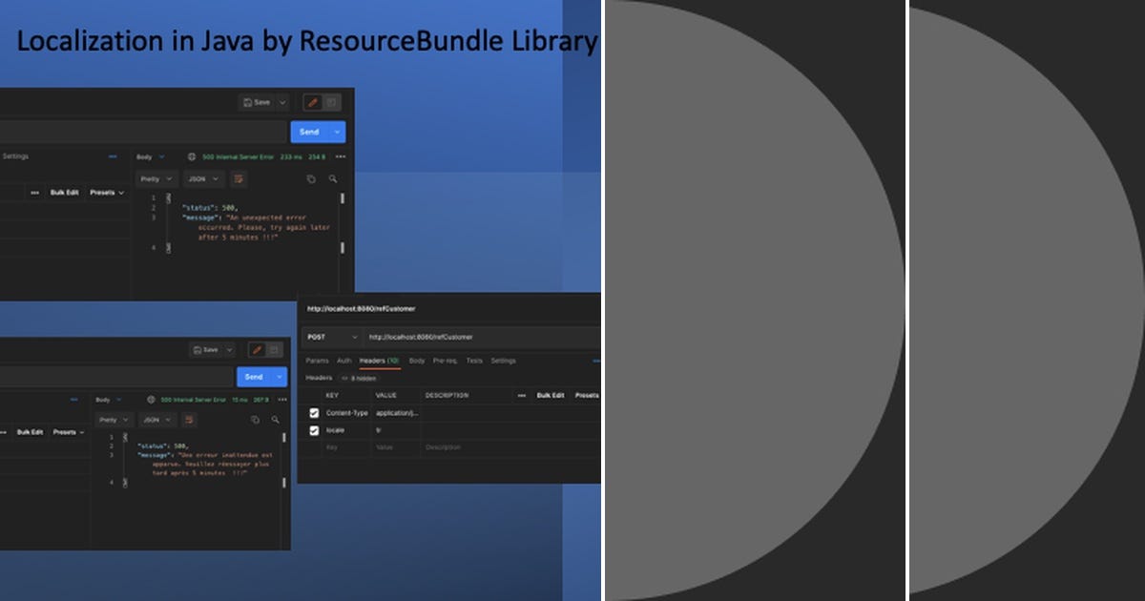
Task: Click the wrap-text icon beside the JSON dropdown
Action: (239, 178)
